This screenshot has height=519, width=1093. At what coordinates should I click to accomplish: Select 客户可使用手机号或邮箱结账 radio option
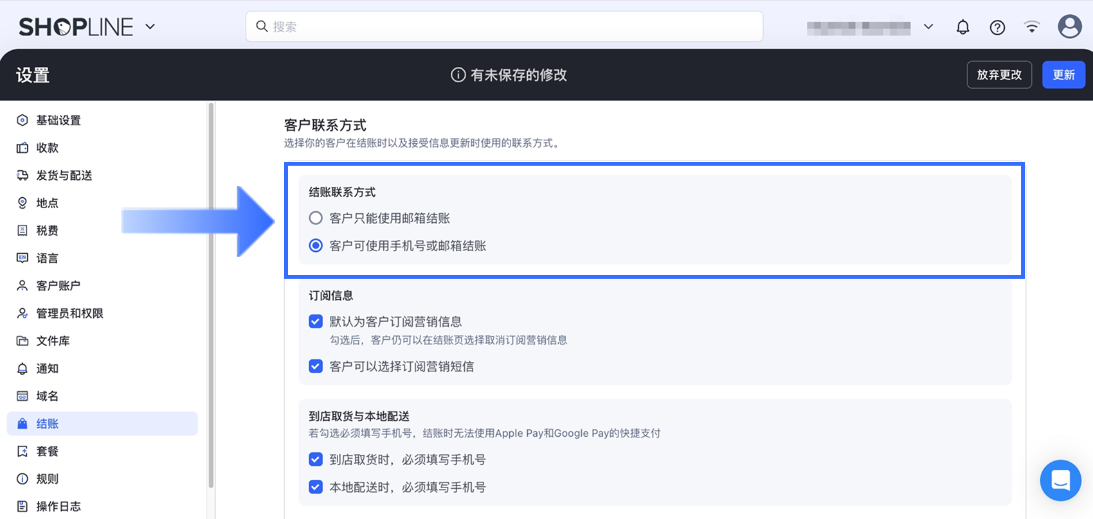[x=316, y=246]
